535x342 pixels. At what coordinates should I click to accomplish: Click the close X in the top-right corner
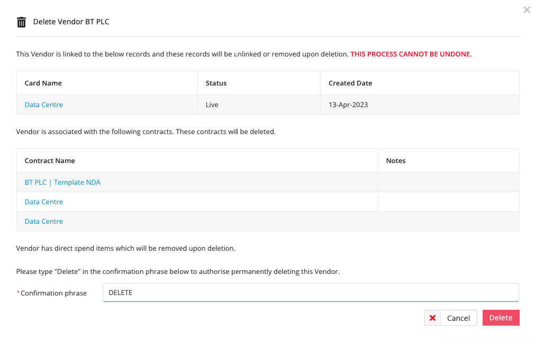click(x=527, y=9)
